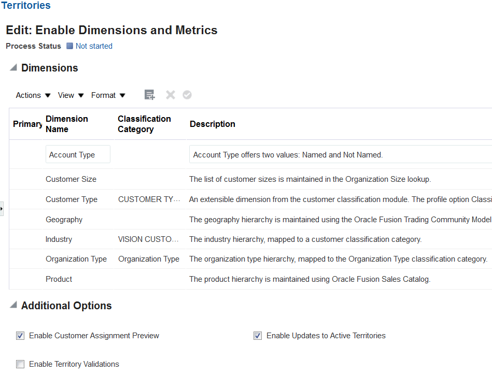492x374 pixels.
Task: Check Enable Territory Validations box
Action: point(20,364)
